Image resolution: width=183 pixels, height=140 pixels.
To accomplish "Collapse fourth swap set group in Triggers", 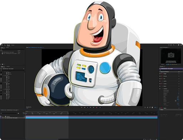I will pyautogui.click(x=3, y=93).
